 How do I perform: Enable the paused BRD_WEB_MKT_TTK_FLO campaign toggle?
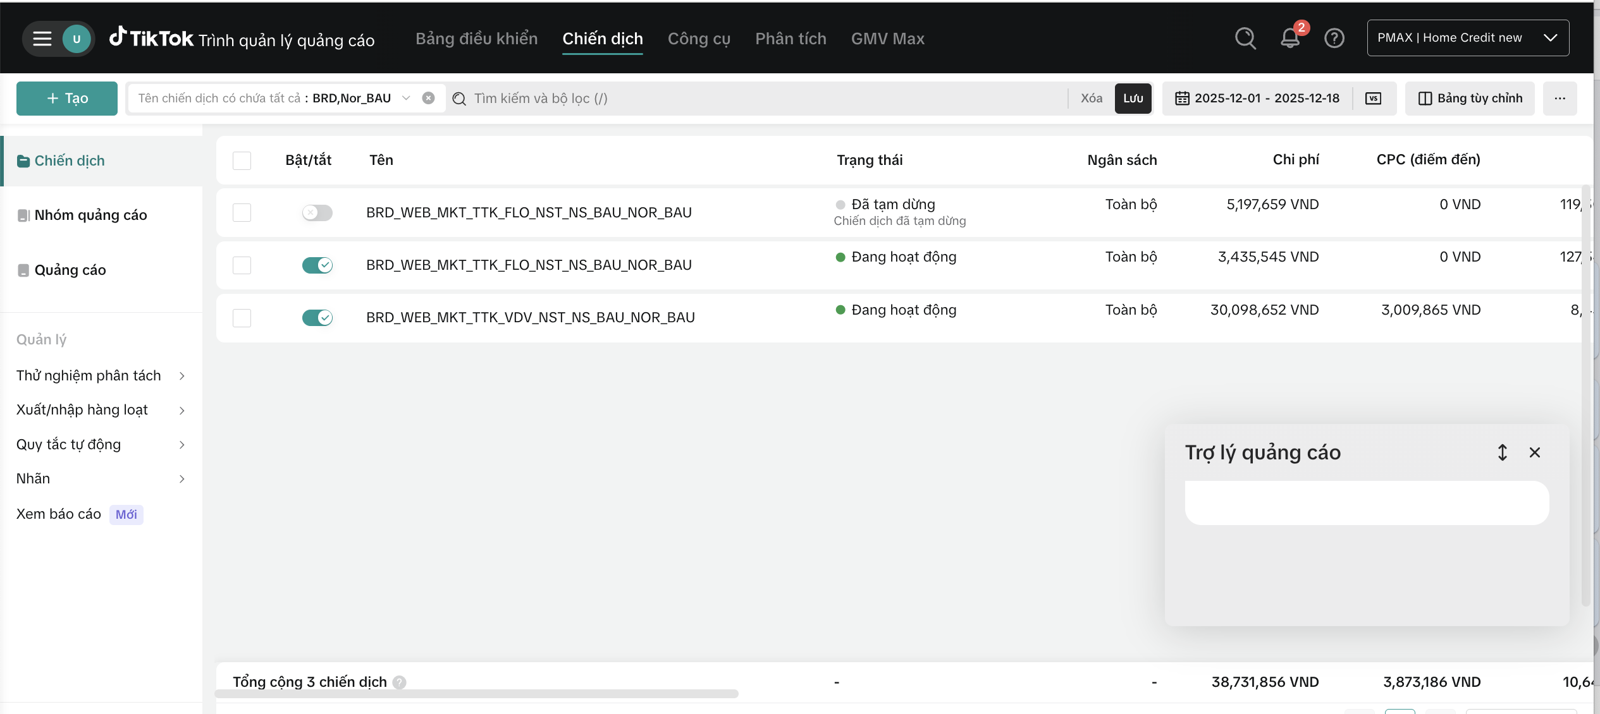[317, 213]
